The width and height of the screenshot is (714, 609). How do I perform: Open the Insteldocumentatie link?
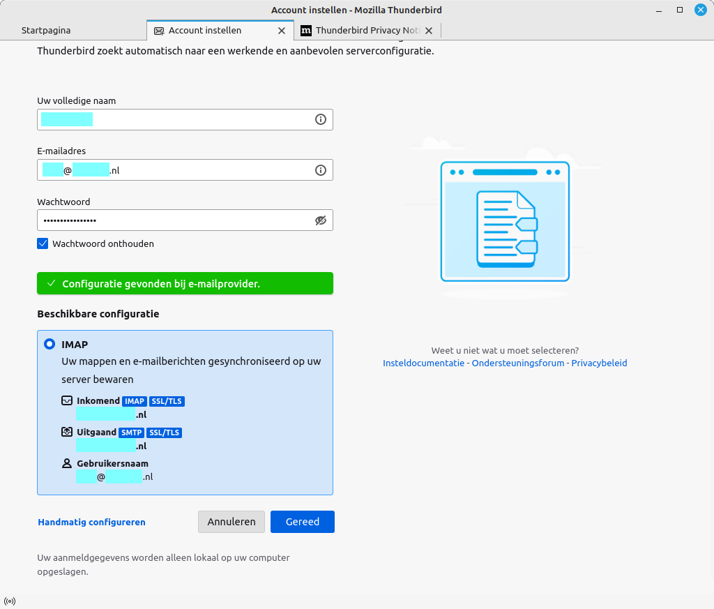point(423,363)
